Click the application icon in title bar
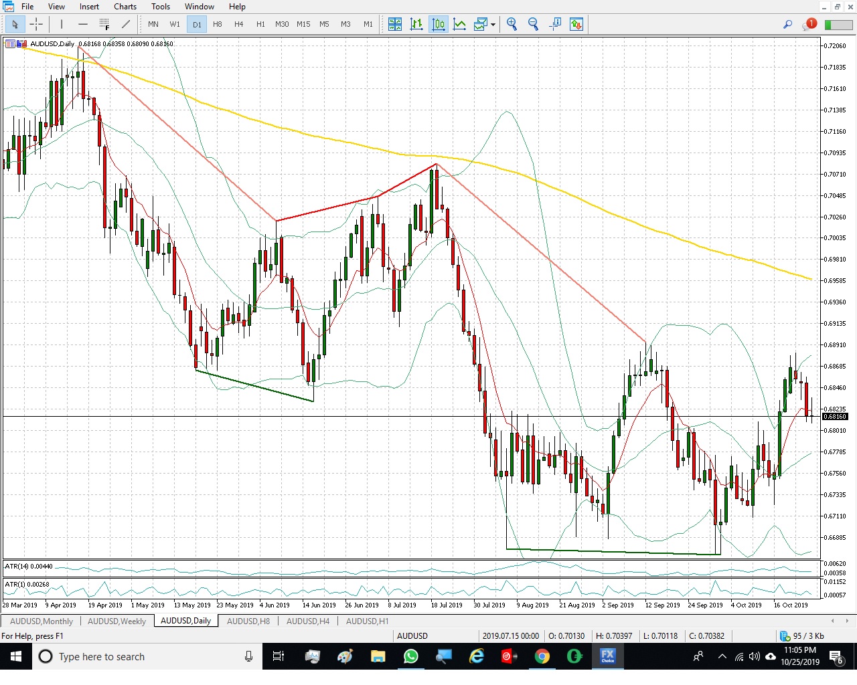Screen dimensions: 857x685 pos(8,7)
